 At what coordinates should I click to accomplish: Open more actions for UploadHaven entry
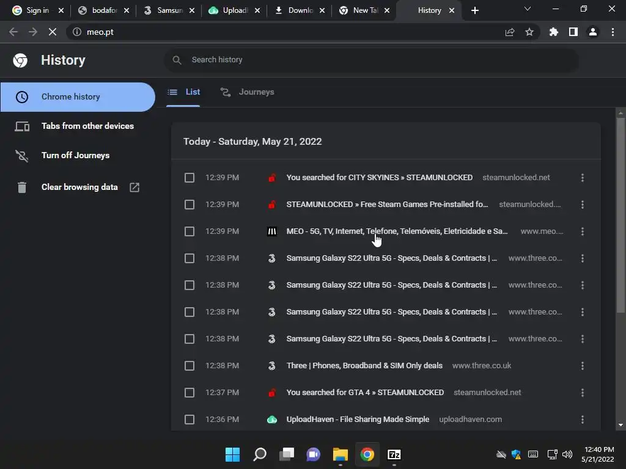(583, 420)
